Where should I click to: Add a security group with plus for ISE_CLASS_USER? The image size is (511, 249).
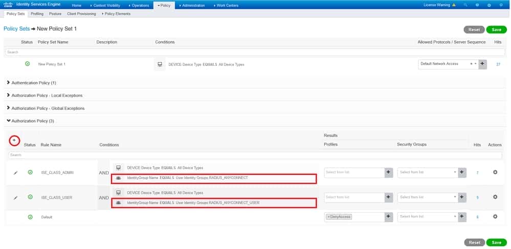tap(462, 197)
